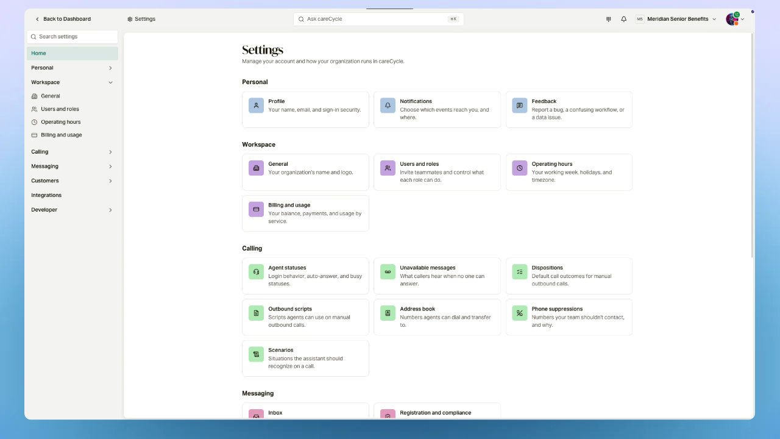The image size is (780, 439).
Task: Click the Customers label in the sidebar
Action: coord(45,181)
